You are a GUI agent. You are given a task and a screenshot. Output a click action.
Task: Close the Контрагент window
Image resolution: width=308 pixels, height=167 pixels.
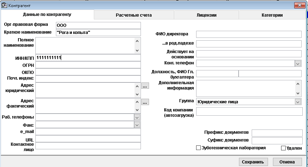tap(298, 5)
